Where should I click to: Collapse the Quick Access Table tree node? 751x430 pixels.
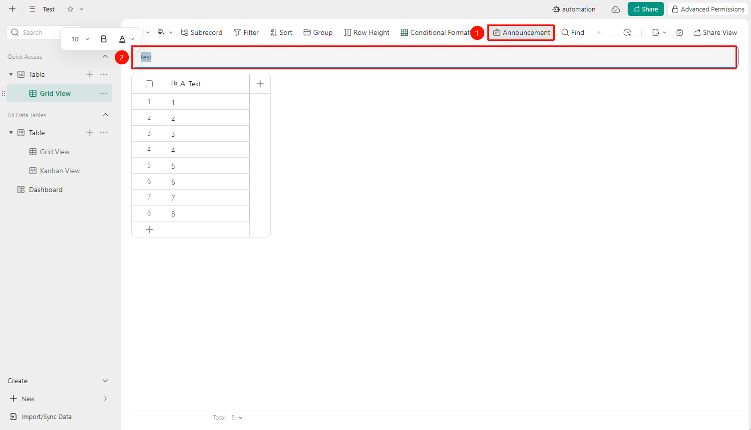pos(11,74)
